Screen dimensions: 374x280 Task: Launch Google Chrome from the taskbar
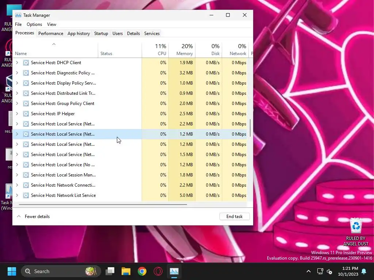(142, 271)
